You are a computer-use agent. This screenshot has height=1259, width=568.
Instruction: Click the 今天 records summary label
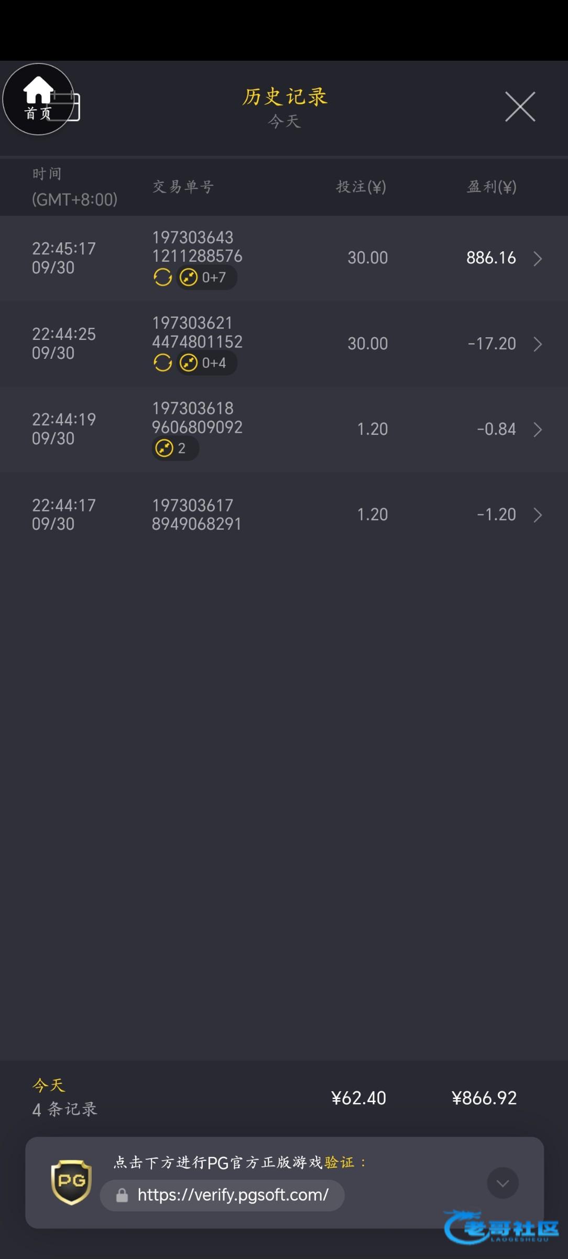click(x=49, y=1085)
